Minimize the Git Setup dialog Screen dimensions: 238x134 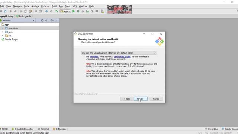point(144,34)
